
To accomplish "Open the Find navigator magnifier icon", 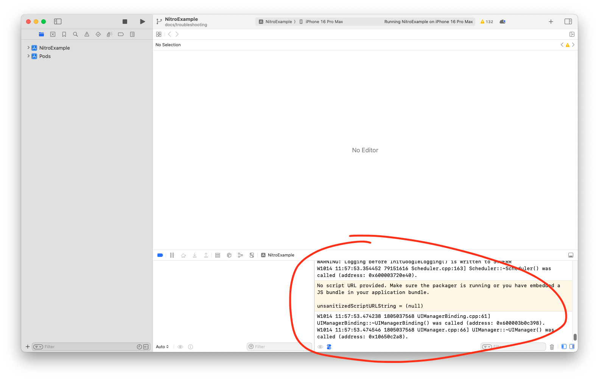I will pos(75,34).
